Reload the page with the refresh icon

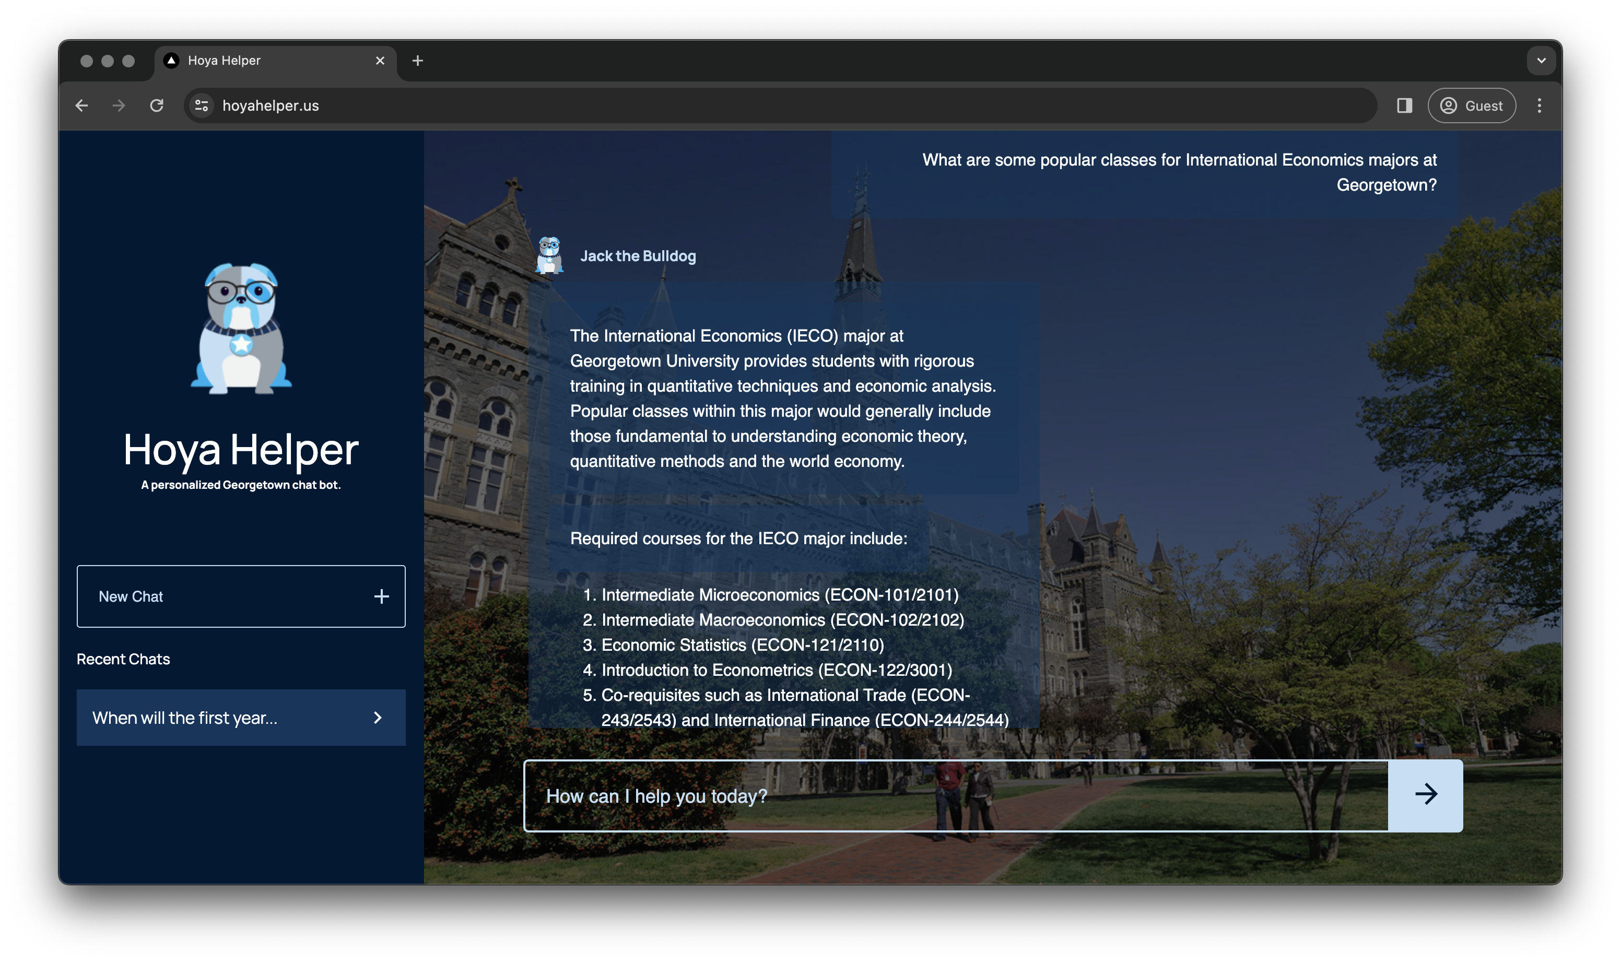click(157, 105)
